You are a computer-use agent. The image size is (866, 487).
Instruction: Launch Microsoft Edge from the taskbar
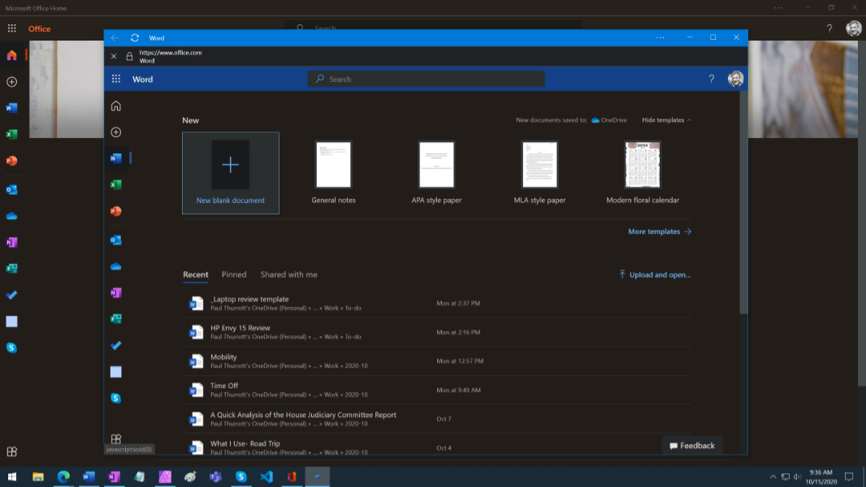pyautogui.click(x=63, y=476)
